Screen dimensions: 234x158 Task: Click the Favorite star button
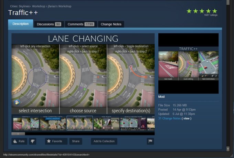coord(56,141)
